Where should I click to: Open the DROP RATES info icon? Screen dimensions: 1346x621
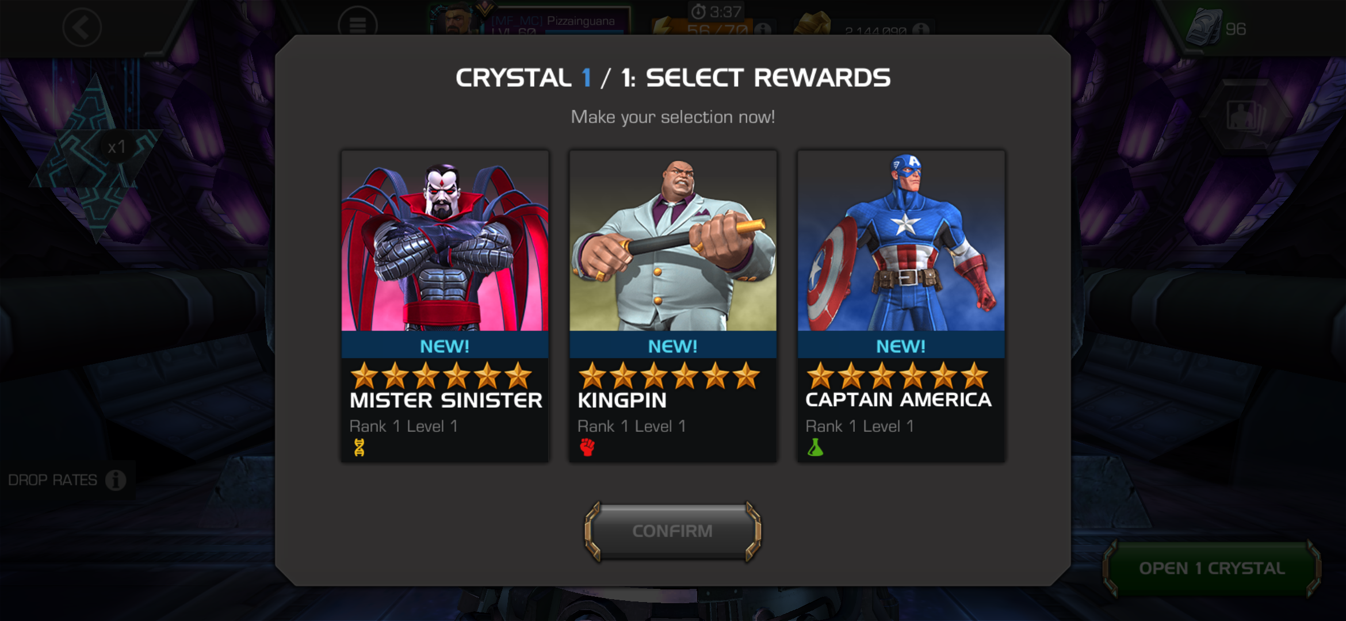[116, 480]
